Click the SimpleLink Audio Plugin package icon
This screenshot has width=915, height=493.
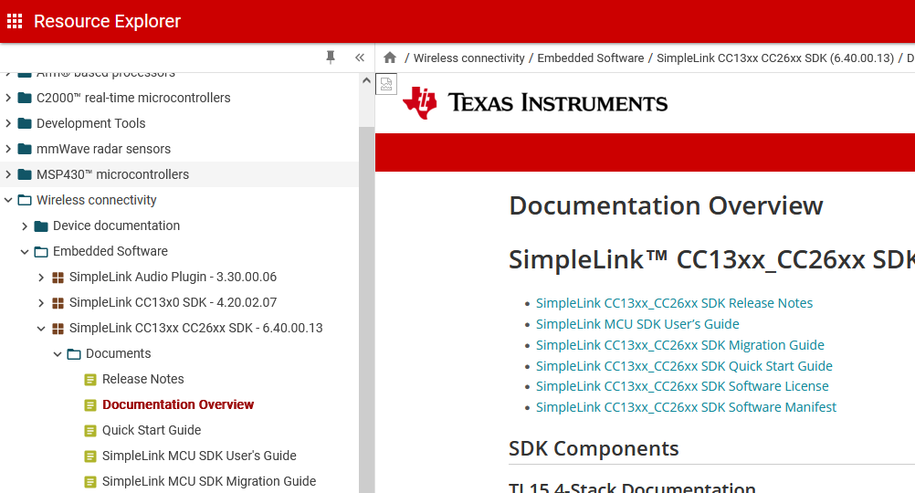pyautogui.click(x=58, y=278)
